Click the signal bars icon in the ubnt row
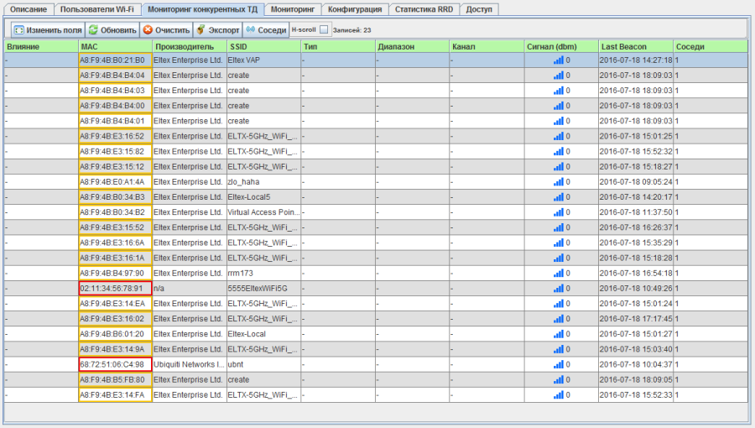This screenshot has width=755, height=428. [558, 364]
